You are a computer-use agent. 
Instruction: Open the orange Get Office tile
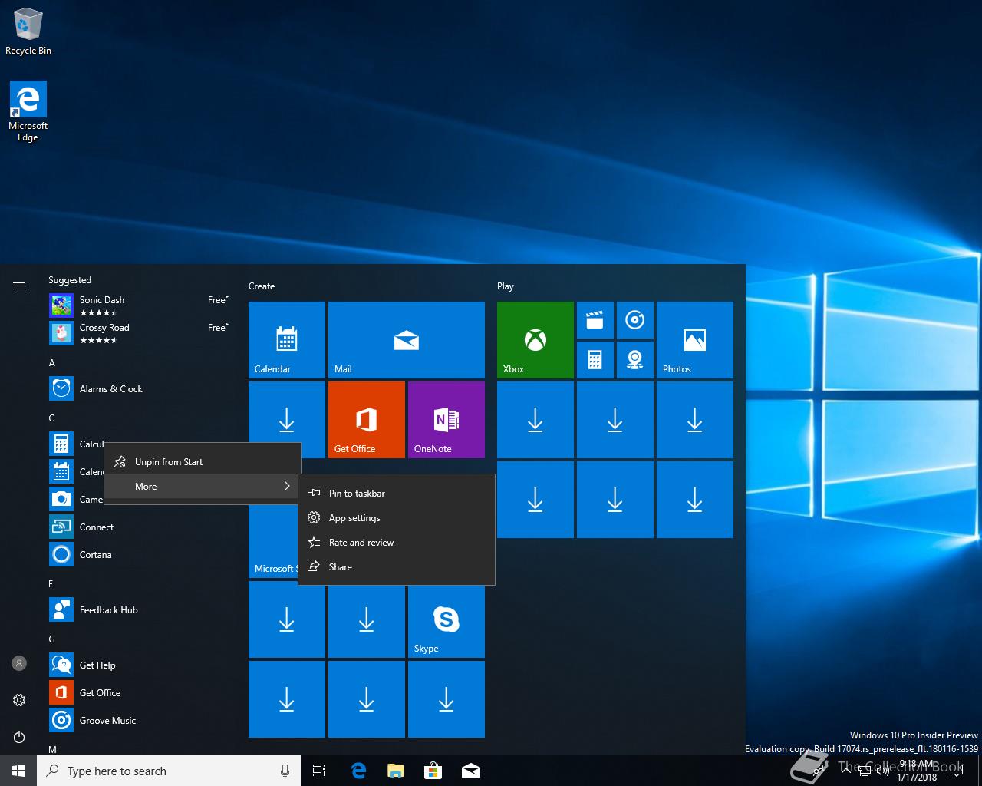(x=366, y=419)
